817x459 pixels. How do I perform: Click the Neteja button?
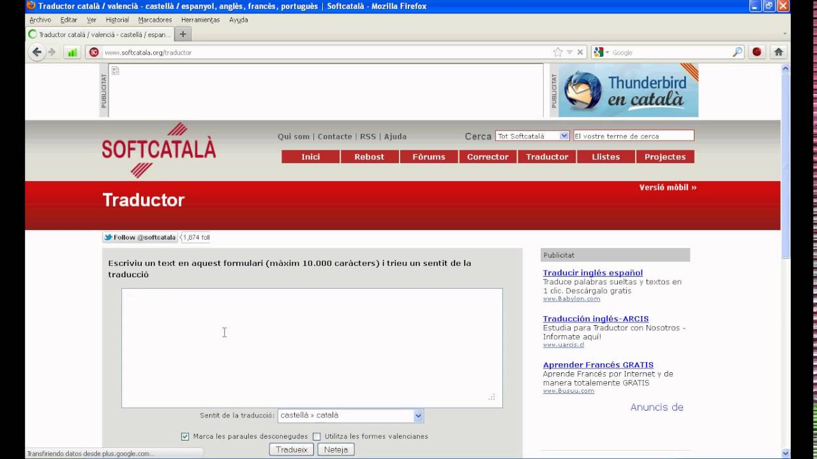click(x=336, y=449)
